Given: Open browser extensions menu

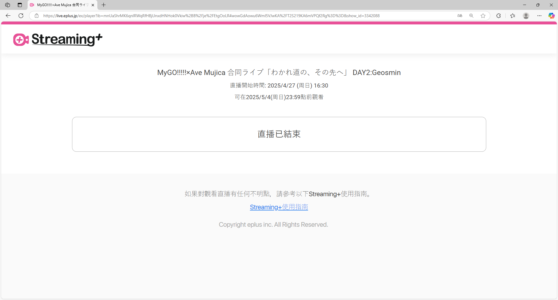Looking at the screenshot, I should coord(499,16).
